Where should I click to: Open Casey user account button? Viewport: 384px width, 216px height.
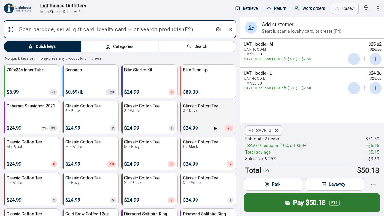pyautogui.click(x=345, y=8)
